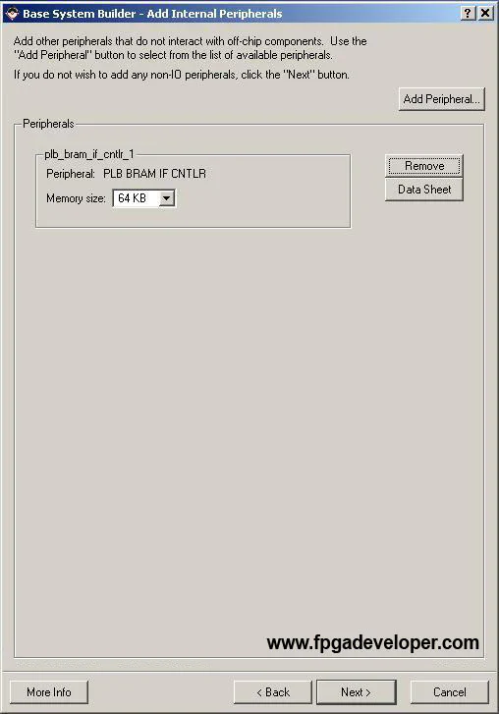This screenshot has height=714, width=499.
Task: Click the Peripherals group heading
Action: pyautogui.click(x=48, y=124)
